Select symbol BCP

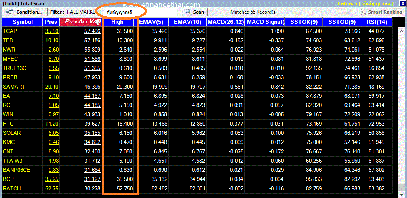point(8,179)
